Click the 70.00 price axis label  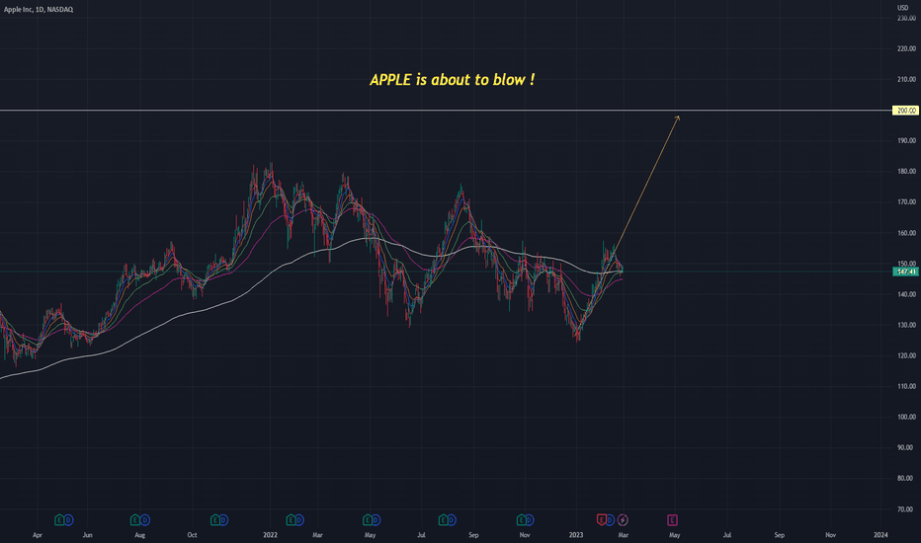[x=907, y=509]
